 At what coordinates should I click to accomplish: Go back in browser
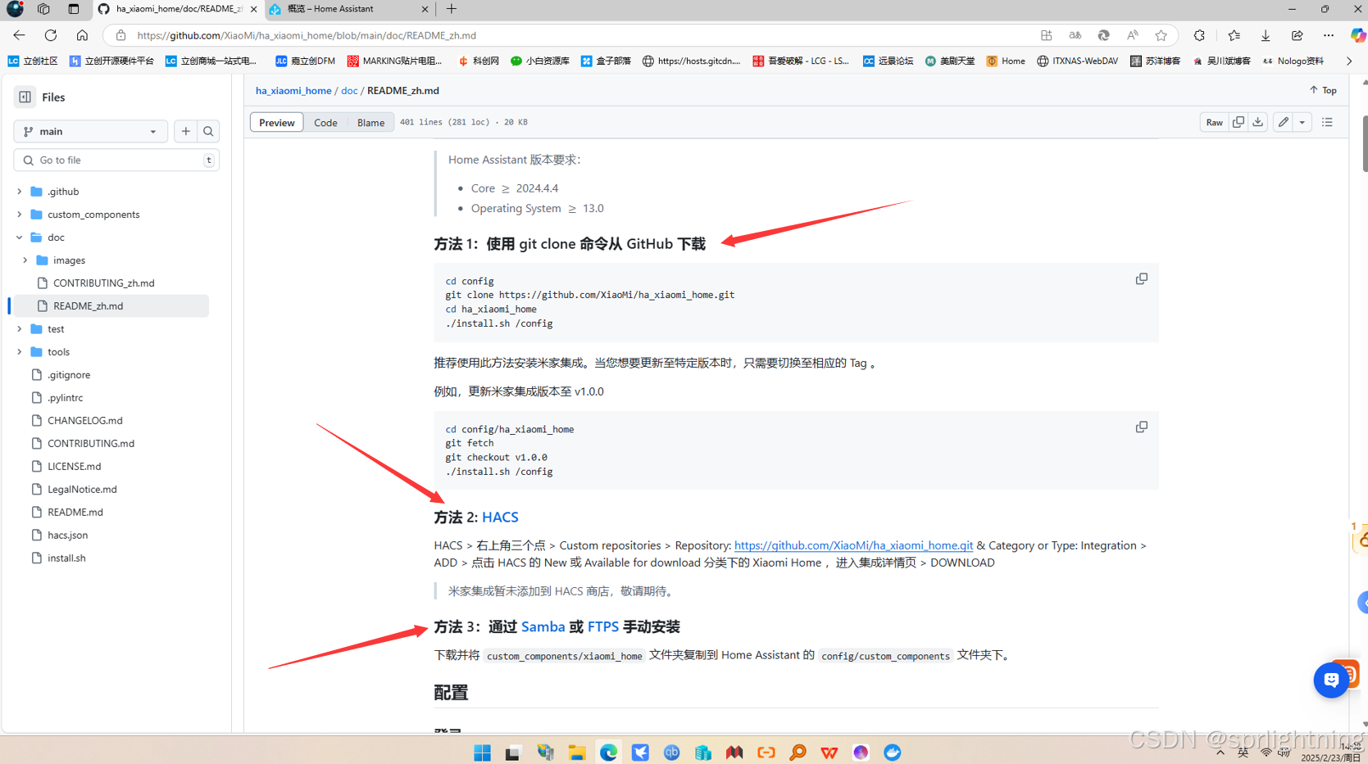tap(19, 35)
